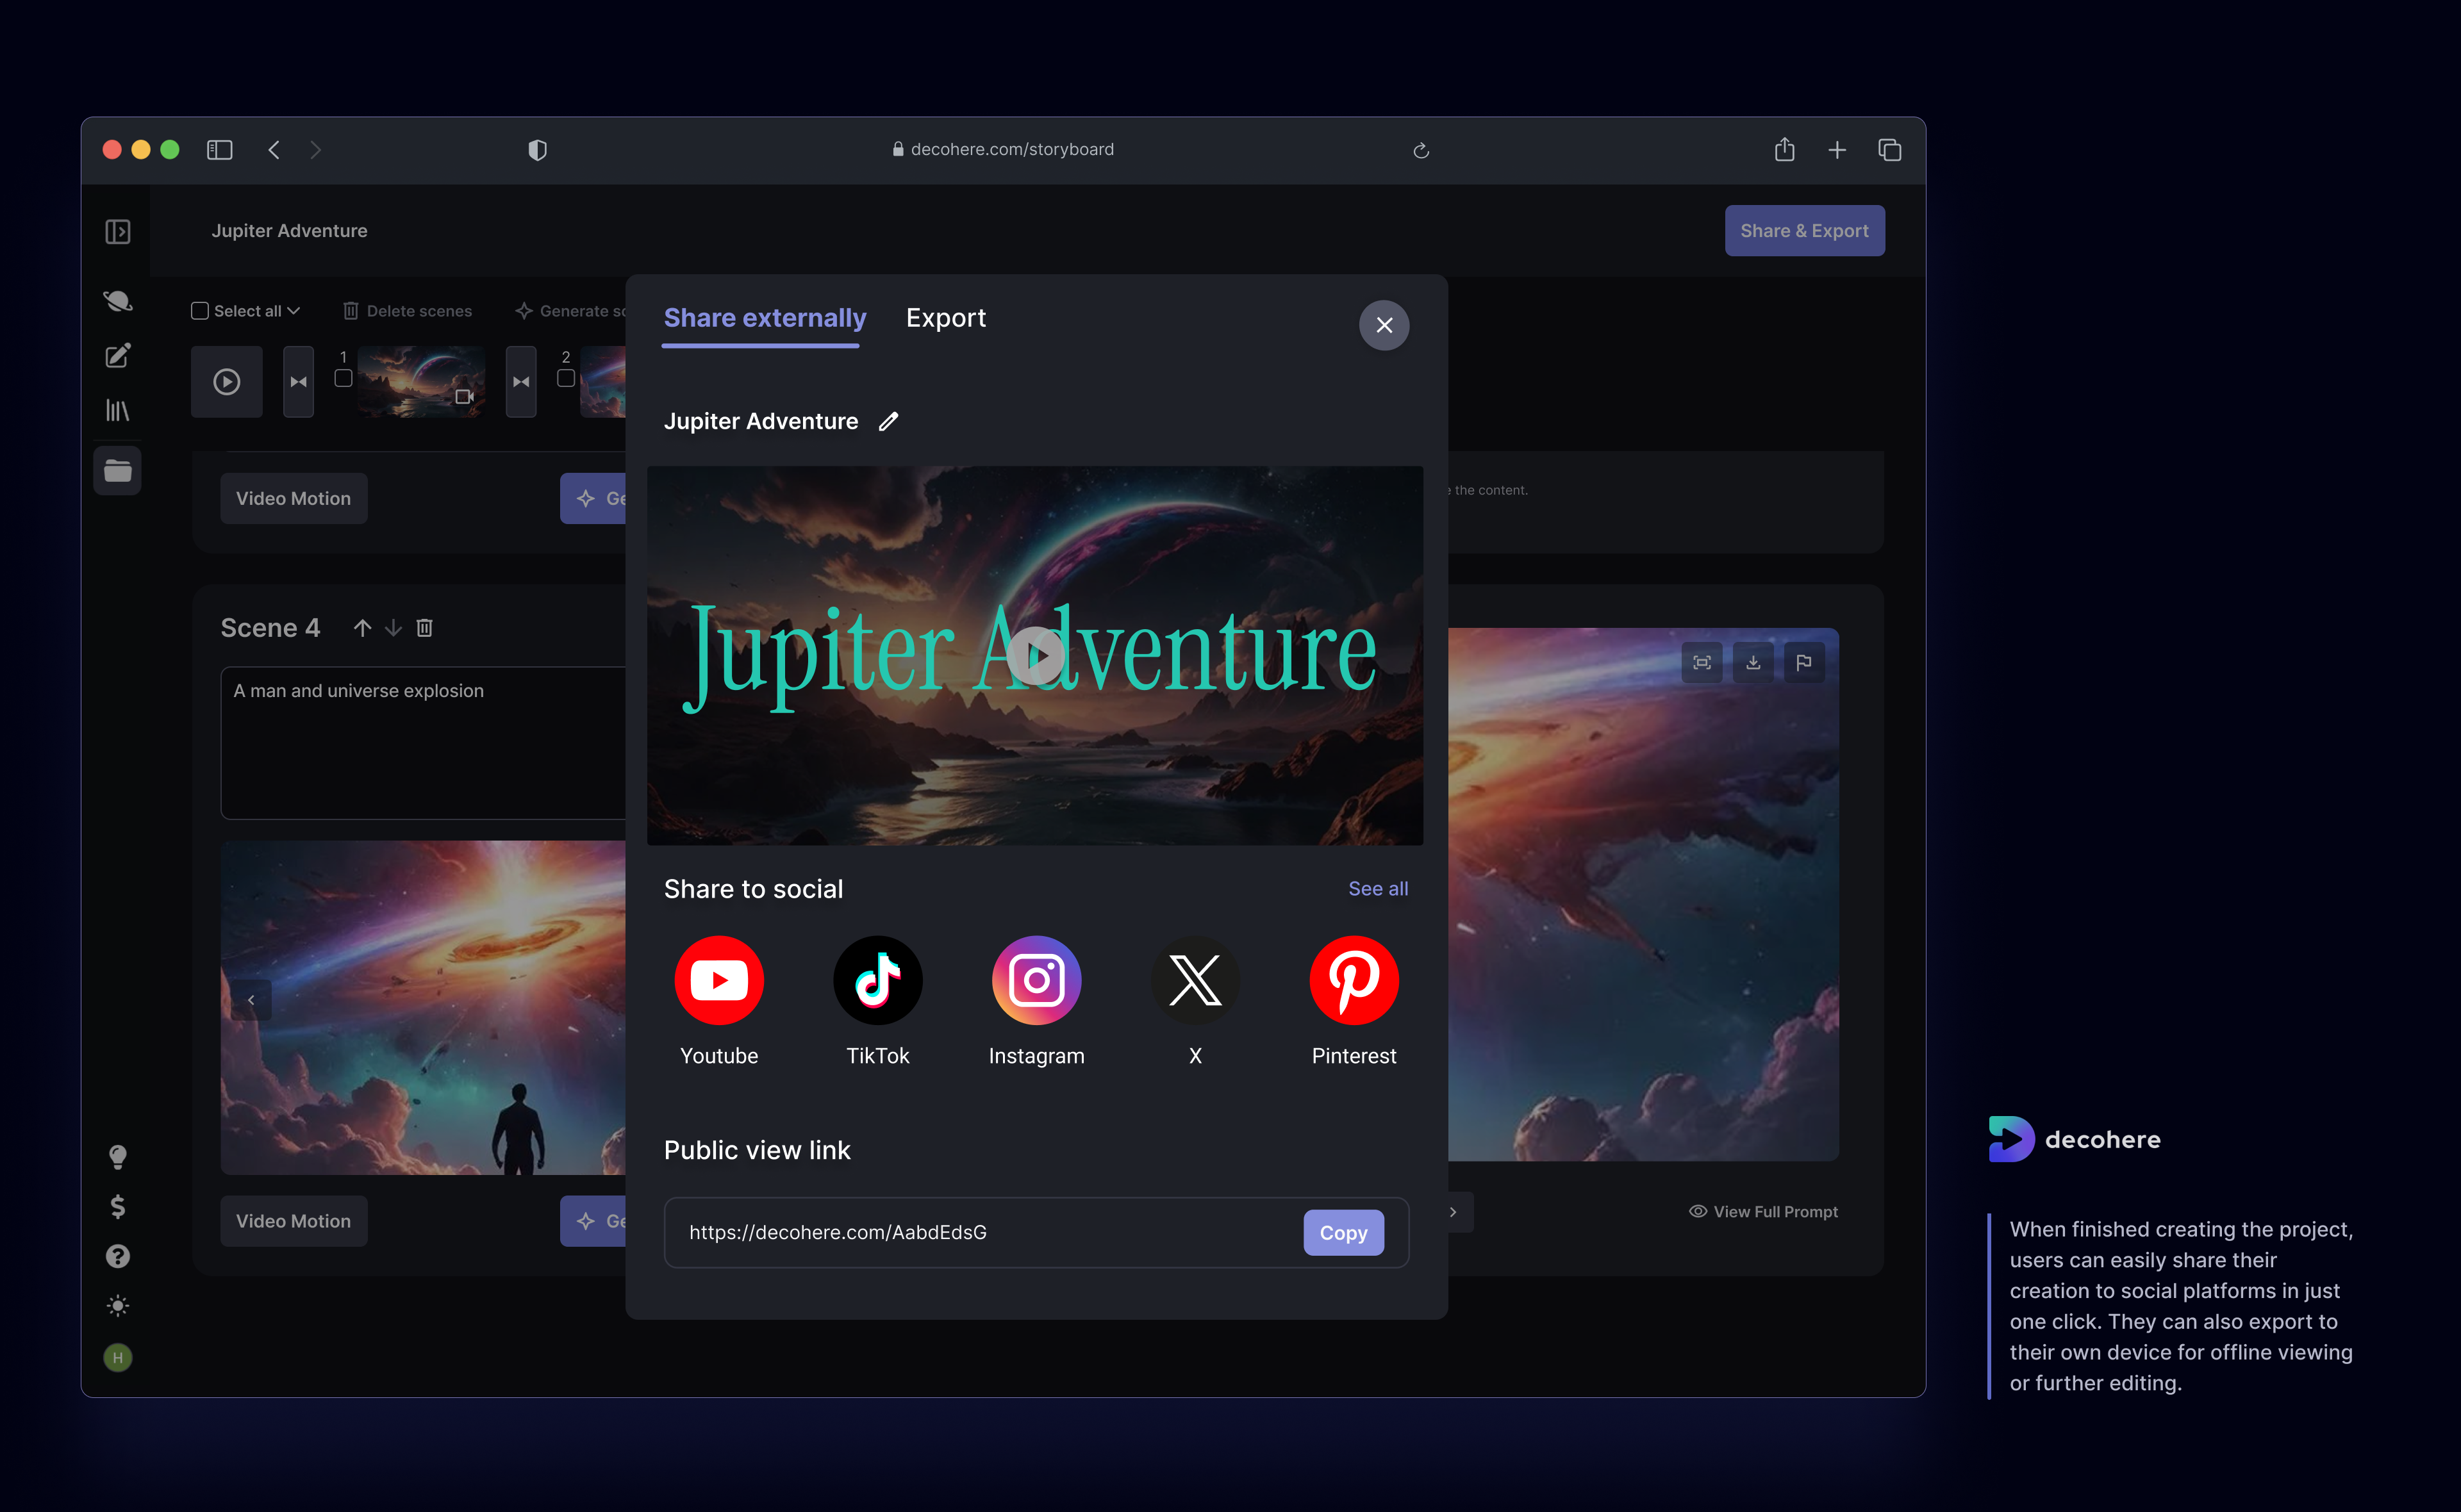Expand the left sidebar panel toggle
The height and width of the screenshot is (1512, 2461).
[118, 232]
